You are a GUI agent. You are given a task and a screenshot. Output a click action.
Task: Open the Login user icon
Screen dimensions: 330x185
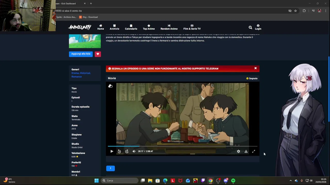point(258,27)
